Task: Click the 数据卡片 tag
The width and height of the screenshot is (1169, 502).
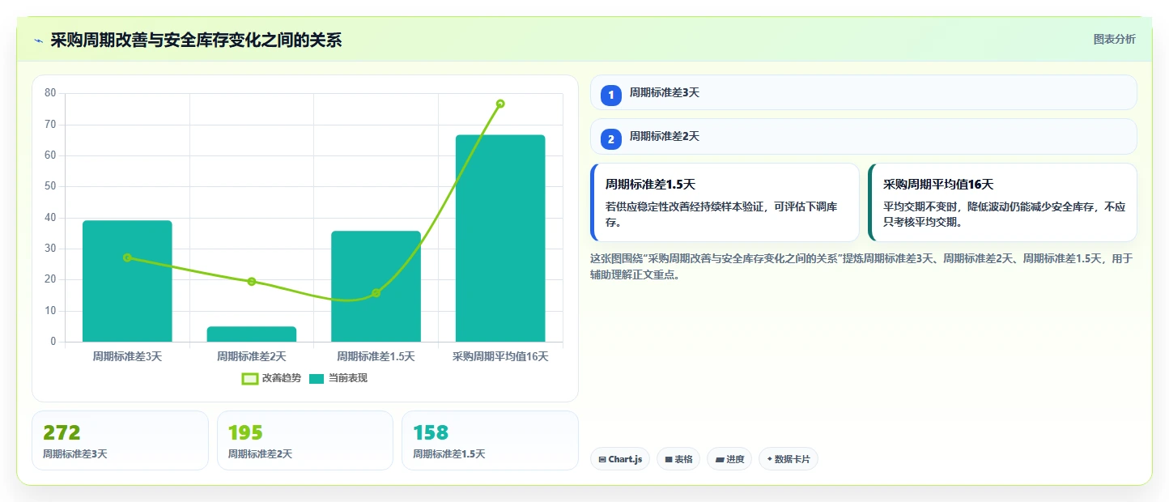Action: [x=789, y=459]
